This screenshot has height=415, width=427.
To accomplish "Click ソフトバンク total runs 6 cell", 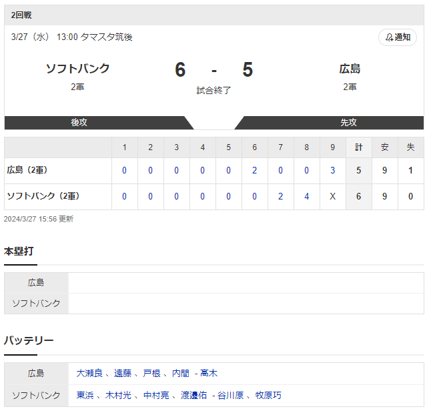I will (359, 196).
